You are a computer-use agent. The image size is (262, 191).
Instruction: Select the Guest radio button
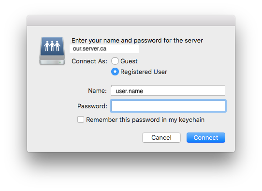(115, 61)
